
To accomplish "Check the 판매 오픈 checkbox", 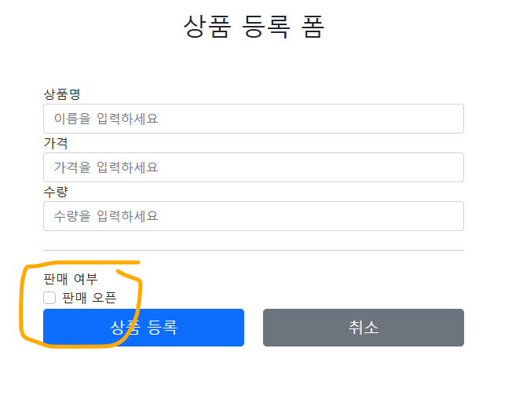I will click(49, 298).
